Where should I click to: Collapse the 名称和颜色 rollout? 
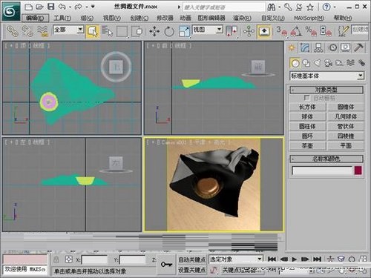[326, 159]
